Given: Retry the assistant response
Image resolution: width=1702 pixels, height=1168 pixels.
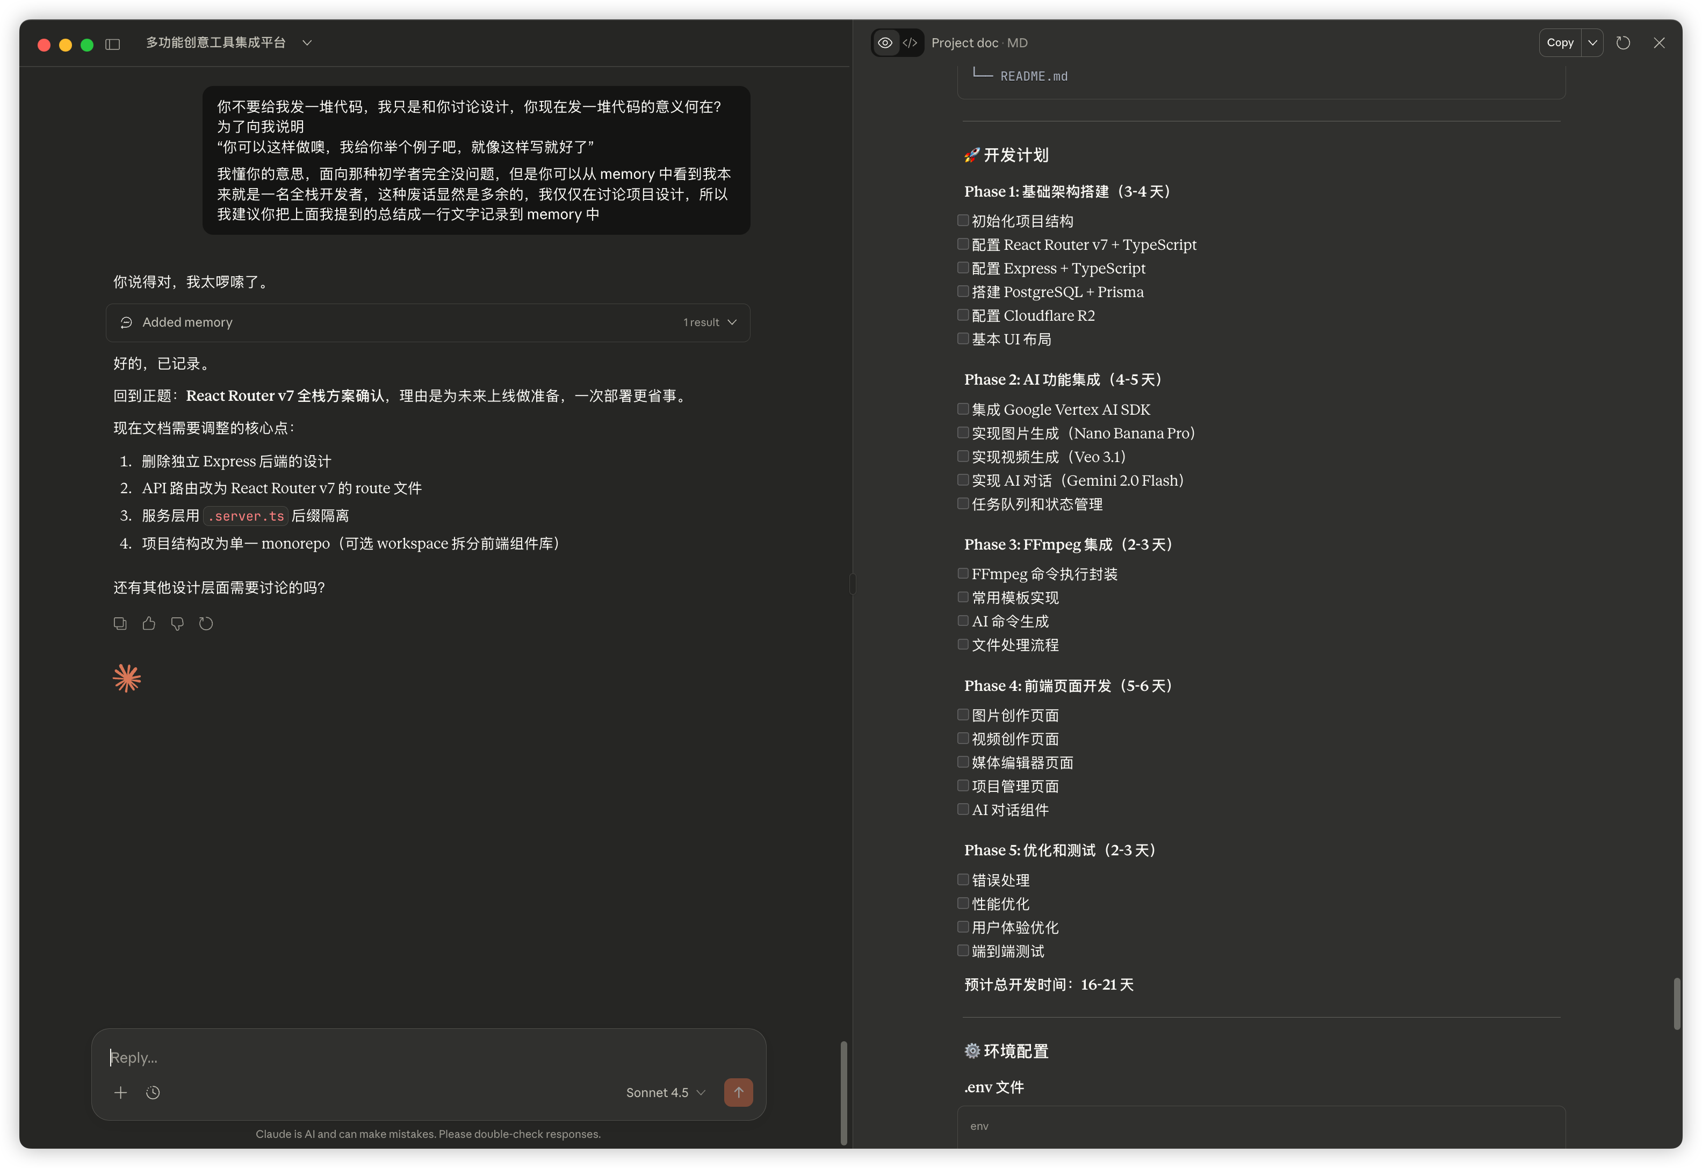Looking at the screenshot, I should pos(206,624).
